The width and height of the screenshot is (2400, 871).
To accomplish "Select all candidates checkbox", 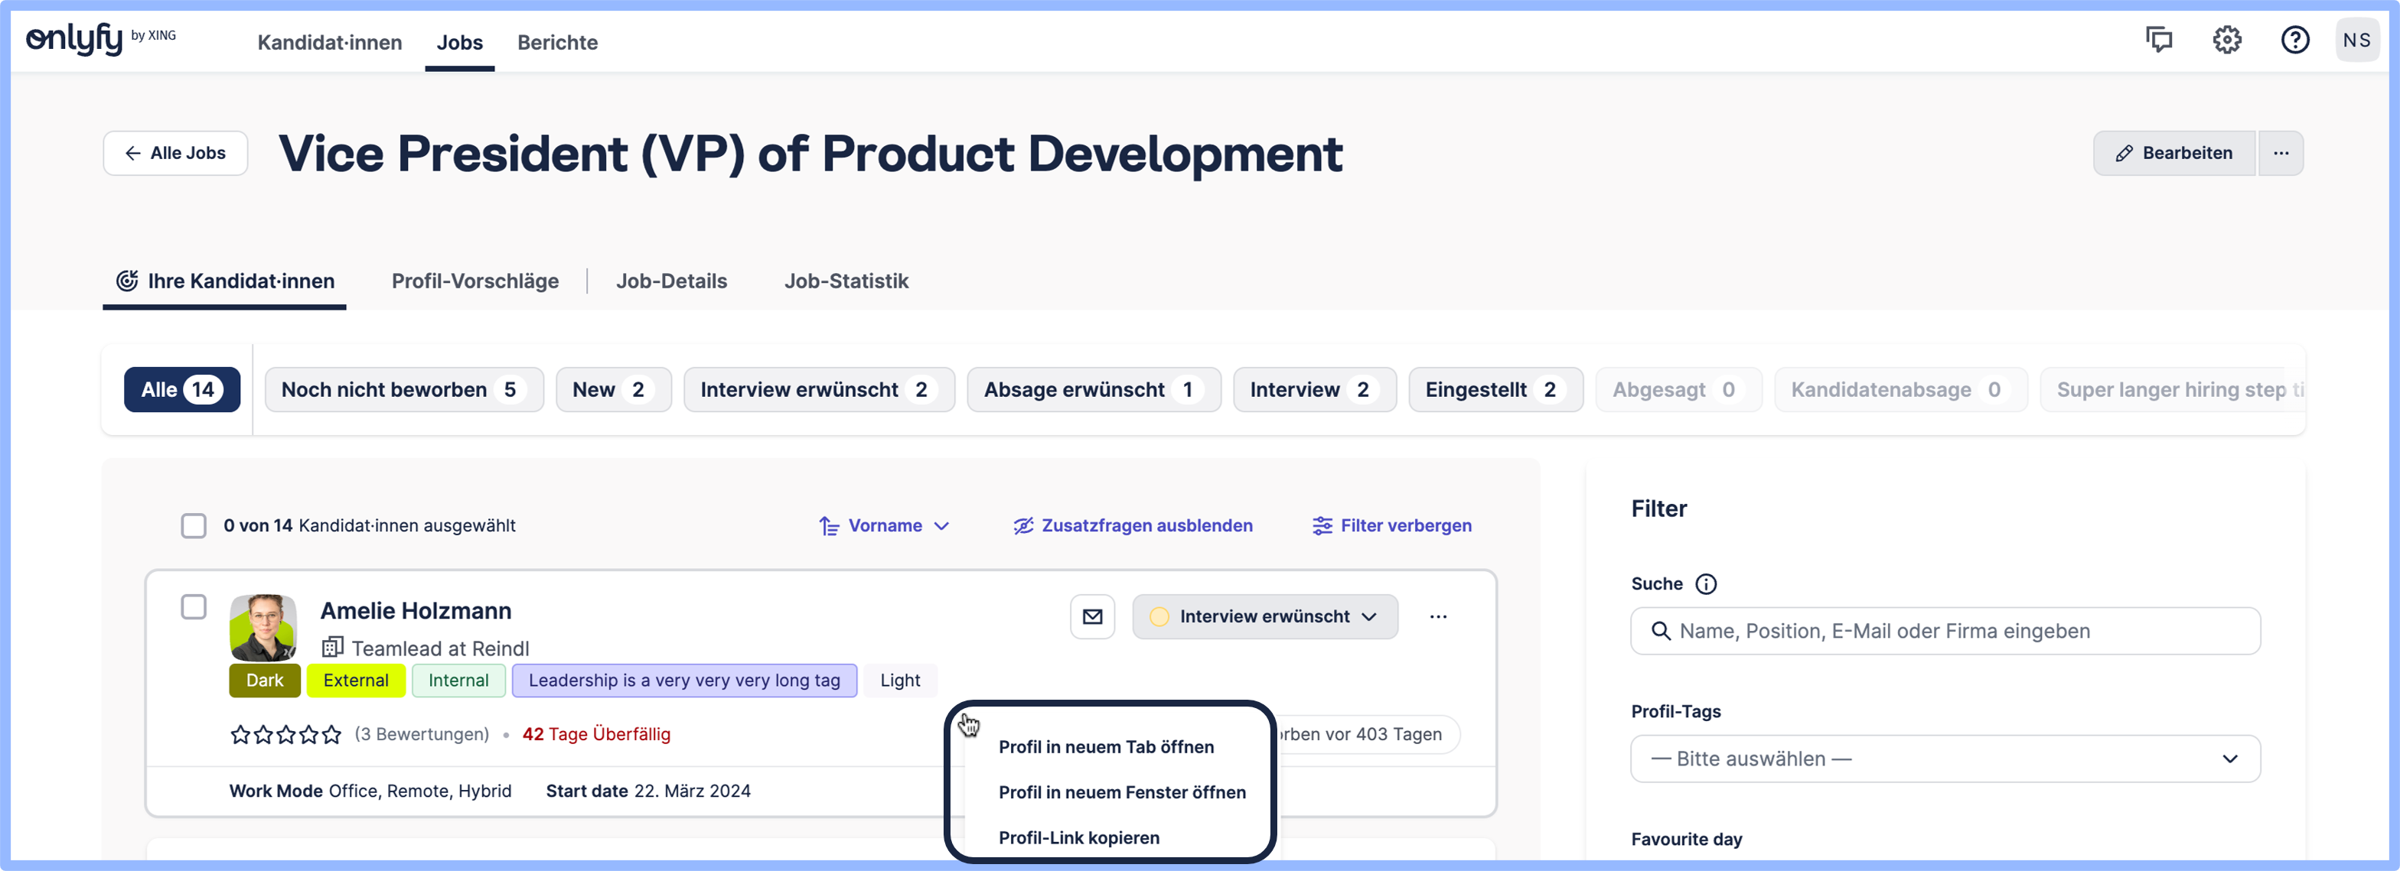I will 194,526.
